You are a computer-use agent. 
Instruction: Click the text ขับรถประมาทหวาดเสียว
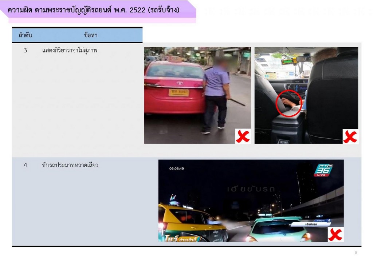tap(70, 165)
